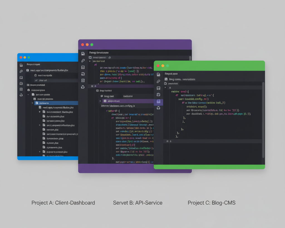Select the purple-highlighted layout icon in the green window sidebar

tap(158, 101)
